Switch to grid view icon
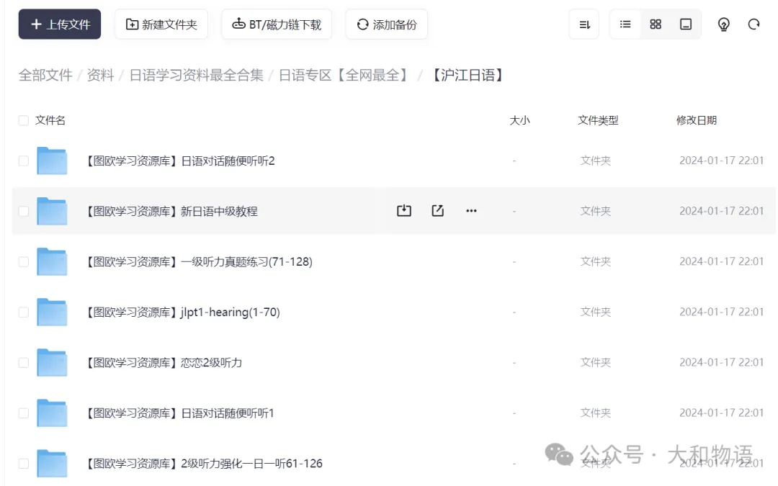This screenshot has height=486, width=778. pos(656,24)
